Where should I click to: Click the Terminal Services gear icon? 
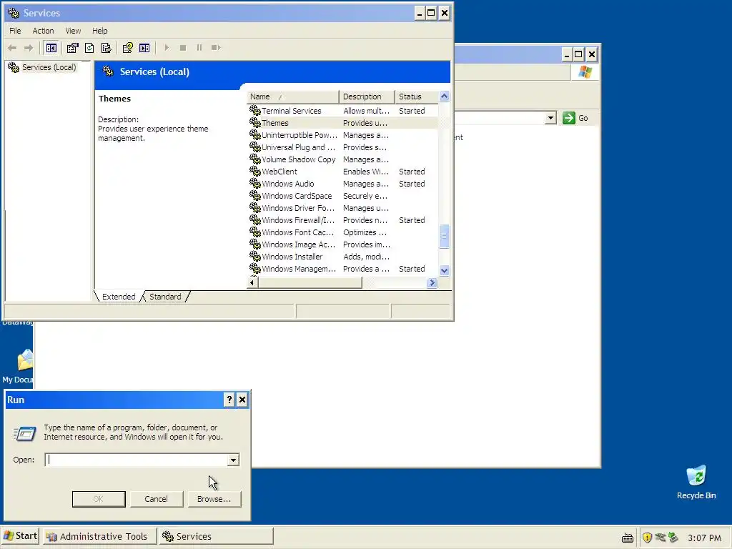click(255, 110)
